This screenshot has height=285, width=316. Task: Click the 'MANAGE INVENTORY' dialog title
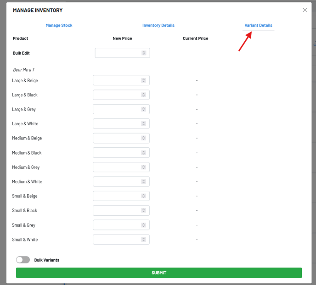click(38, 10)
